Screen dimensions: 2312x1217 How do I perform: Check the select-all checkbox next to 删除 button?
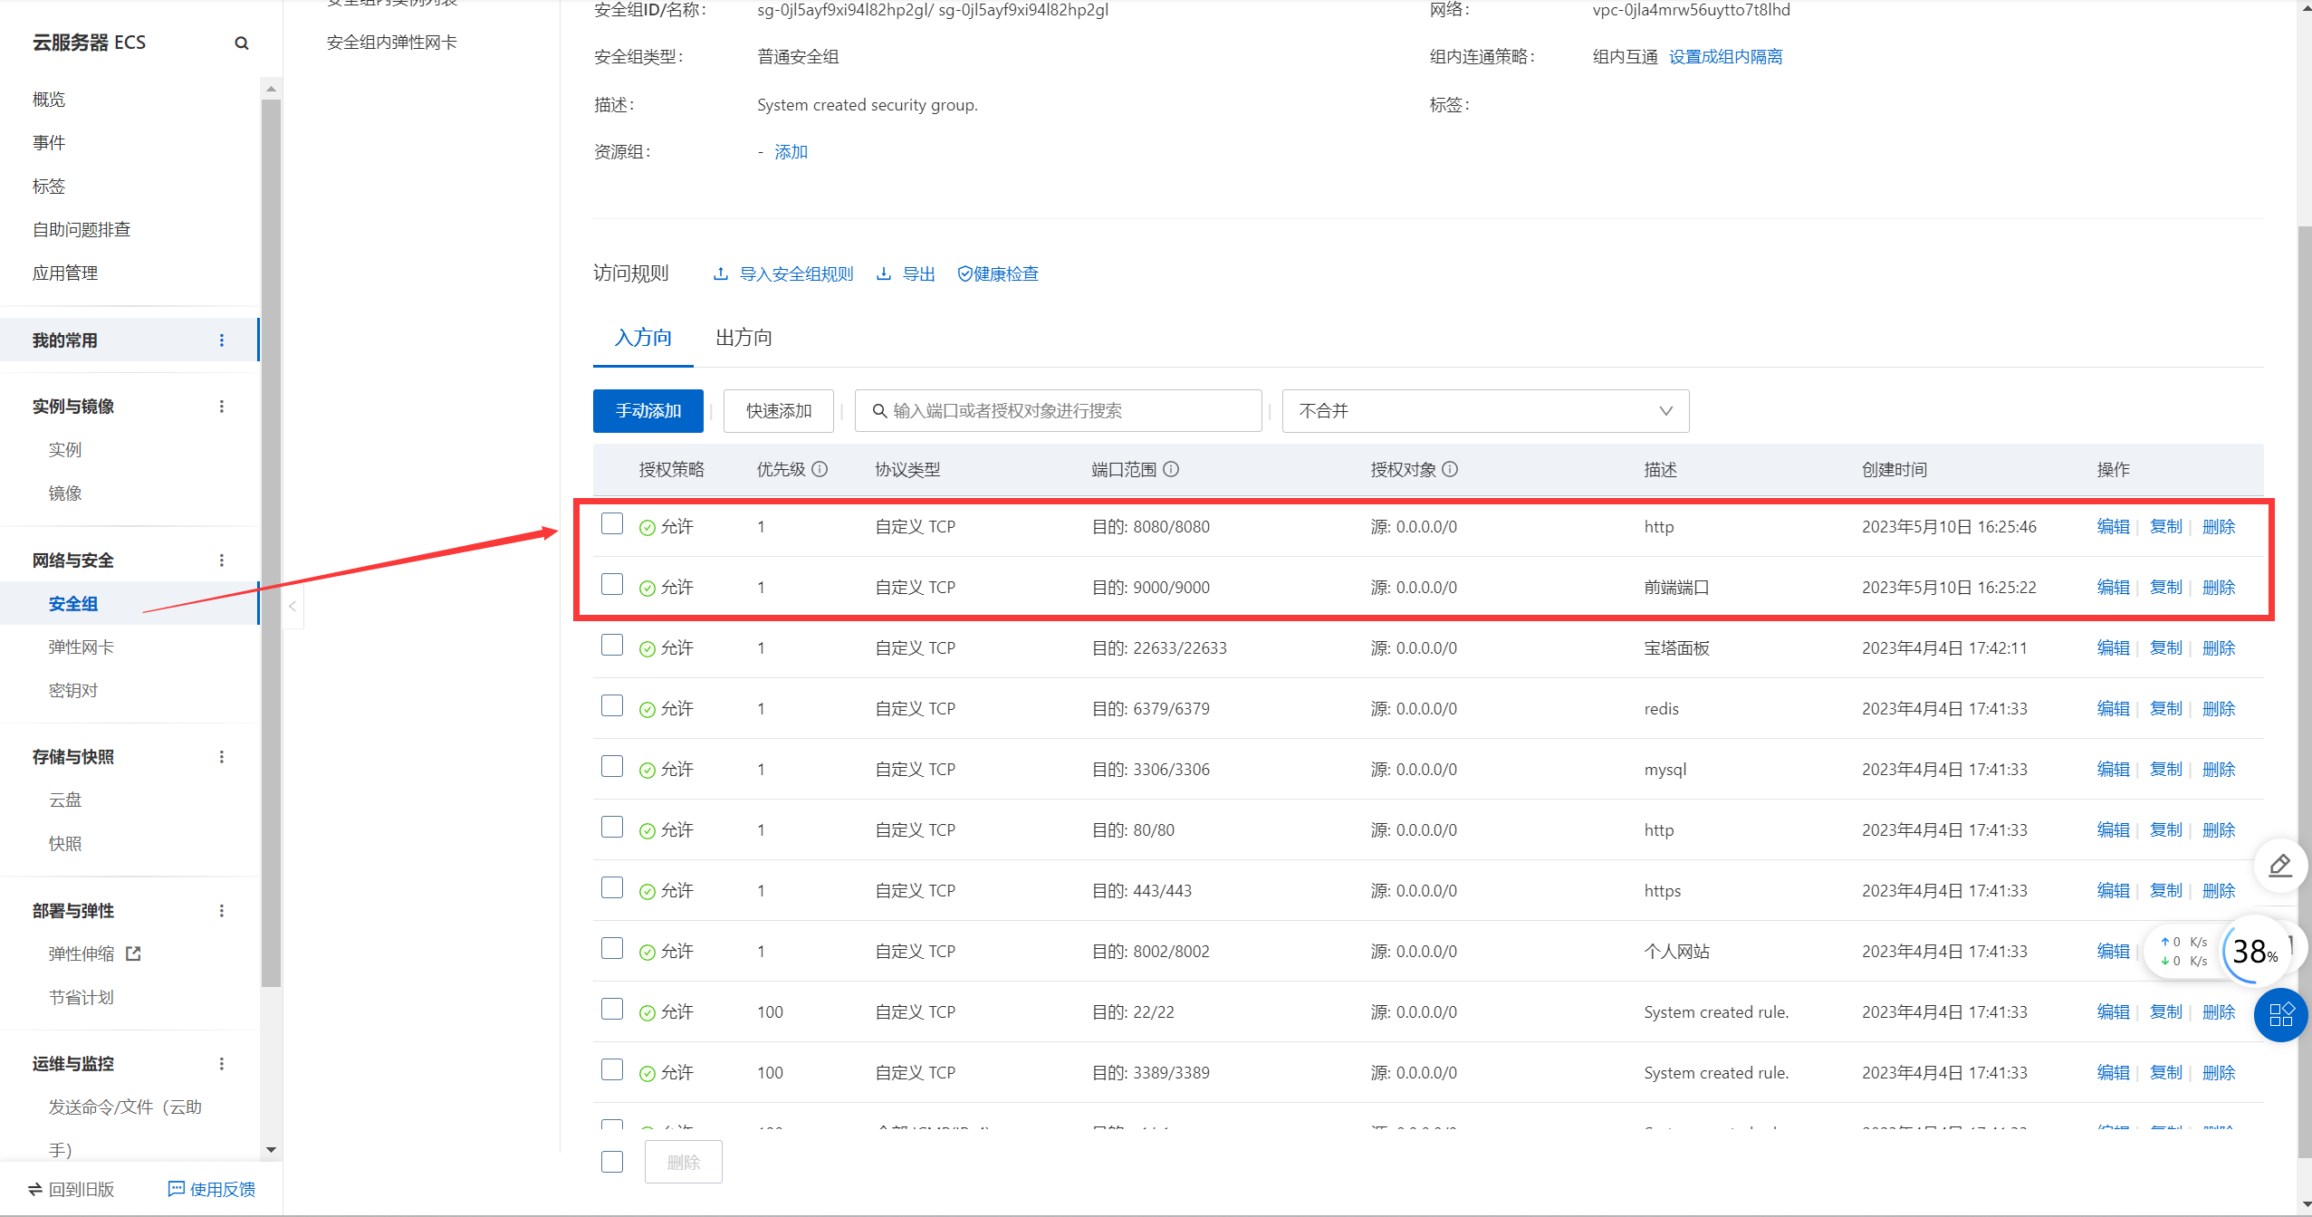(x=612, y=1162)
